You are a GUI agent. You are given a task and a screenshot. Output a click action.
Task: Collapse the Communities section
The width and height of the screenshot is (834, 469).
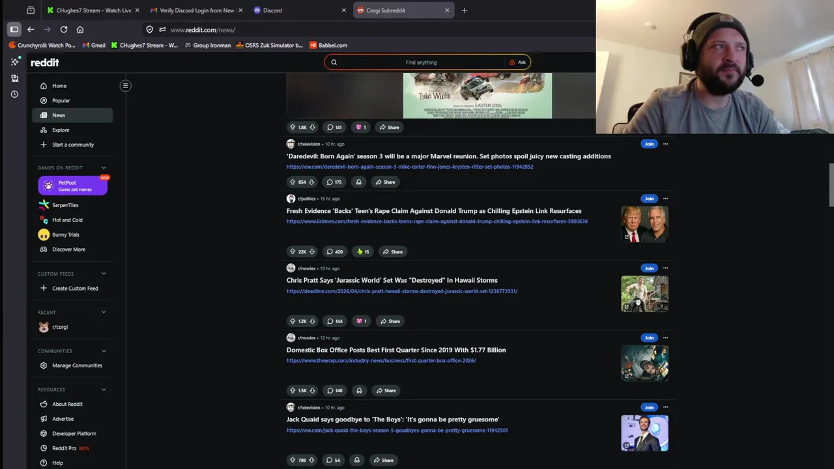104,350
